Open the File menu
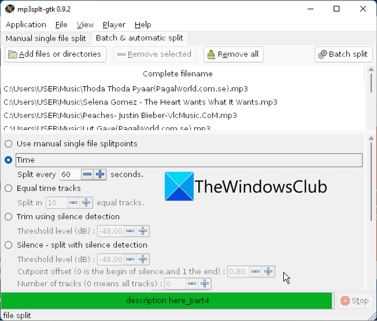377x321 pixels. point(61,25)
